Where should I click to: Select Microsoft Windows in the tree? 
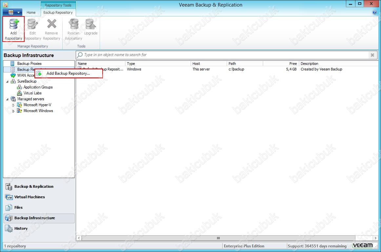click(x=38, y=111)
